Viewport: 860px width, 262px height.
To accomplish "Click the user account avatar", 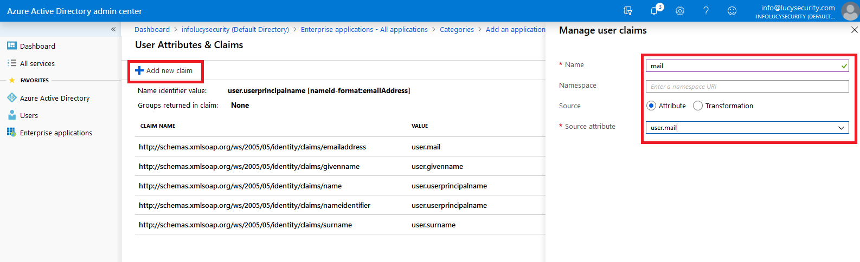I will click(850, 11).
